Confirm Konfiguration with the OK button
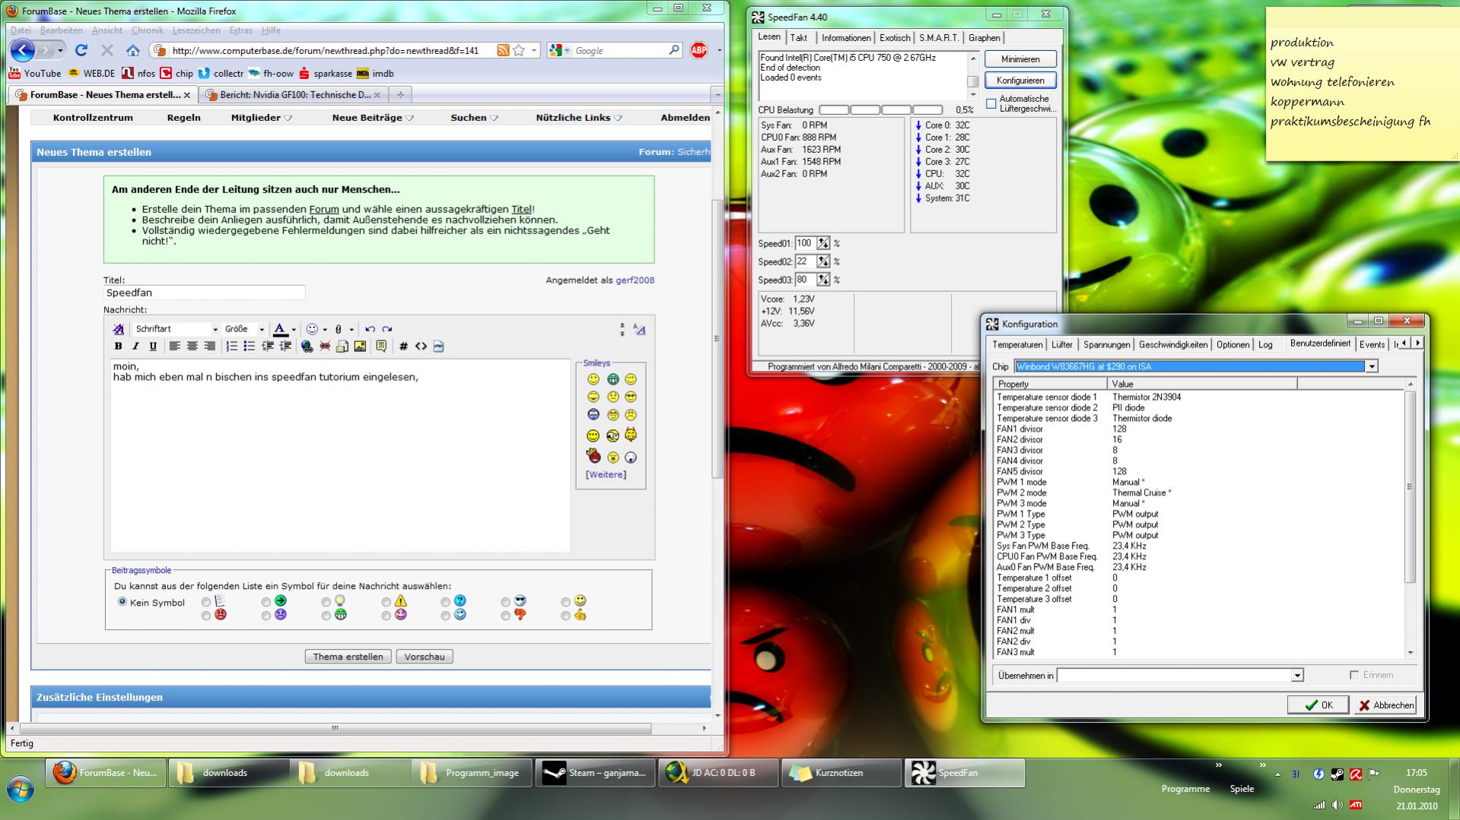 [1318, 705]
